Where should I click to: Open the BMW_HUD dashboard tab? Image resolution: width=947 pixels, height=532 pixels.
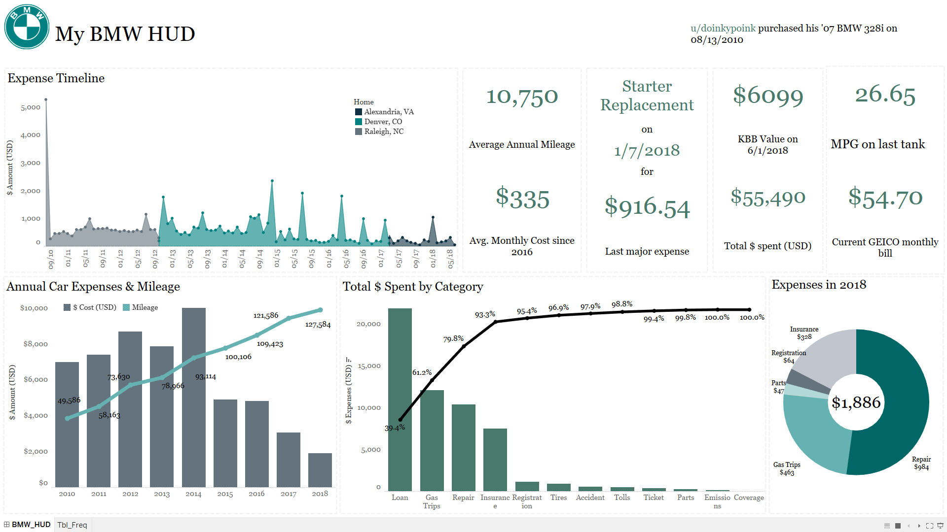[x=27, y=525]
